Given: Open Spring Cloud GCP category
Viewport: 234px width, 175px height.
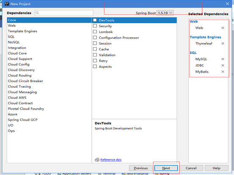Looking at the screenshot, I should point(49,120).
